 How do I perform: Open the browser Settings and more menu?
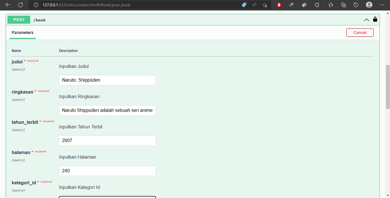[382, 5]
